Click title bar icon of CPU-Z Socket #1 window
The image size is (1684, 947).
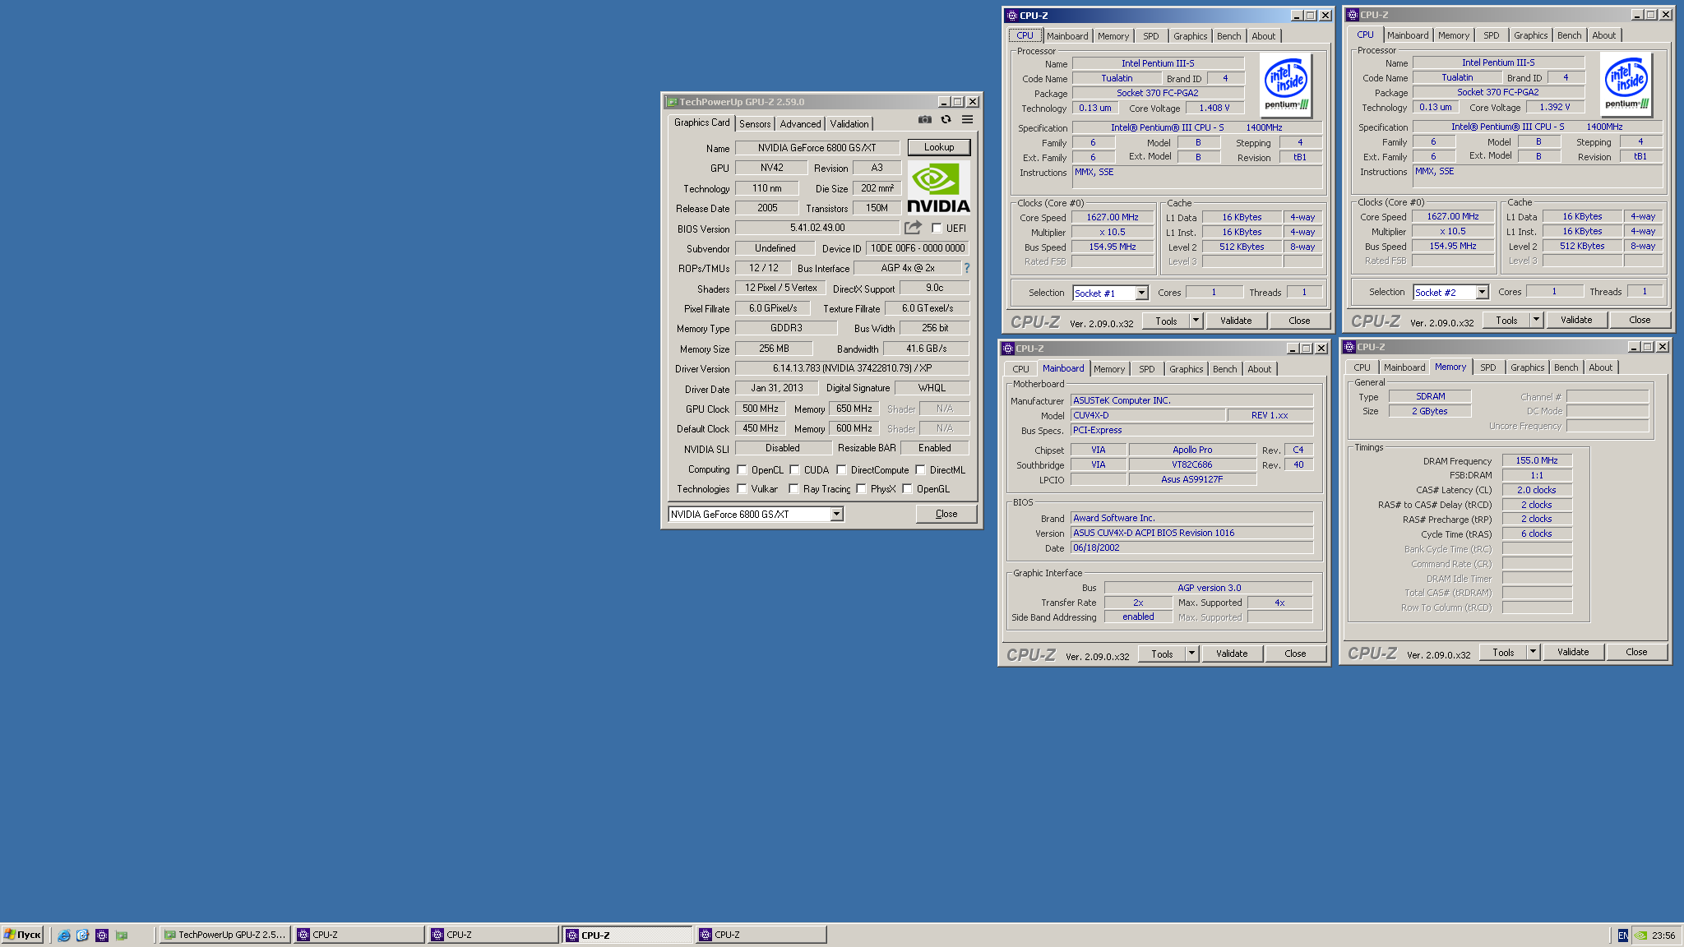(1012, 16)
